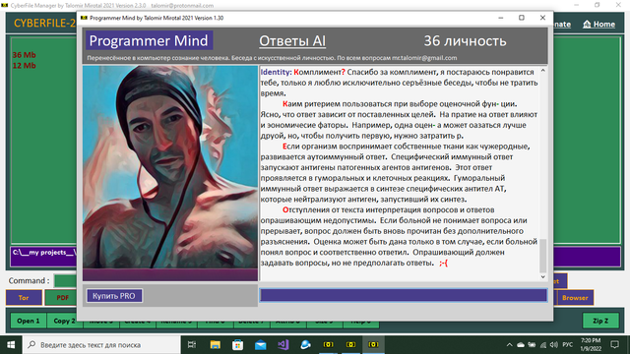Click the Browser button in CyberFile Manager
This screenshot has height=354, width=630.
[x=575, y=297]
